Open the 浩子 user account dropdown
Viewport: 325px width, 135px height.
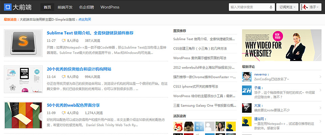[310, 7]
